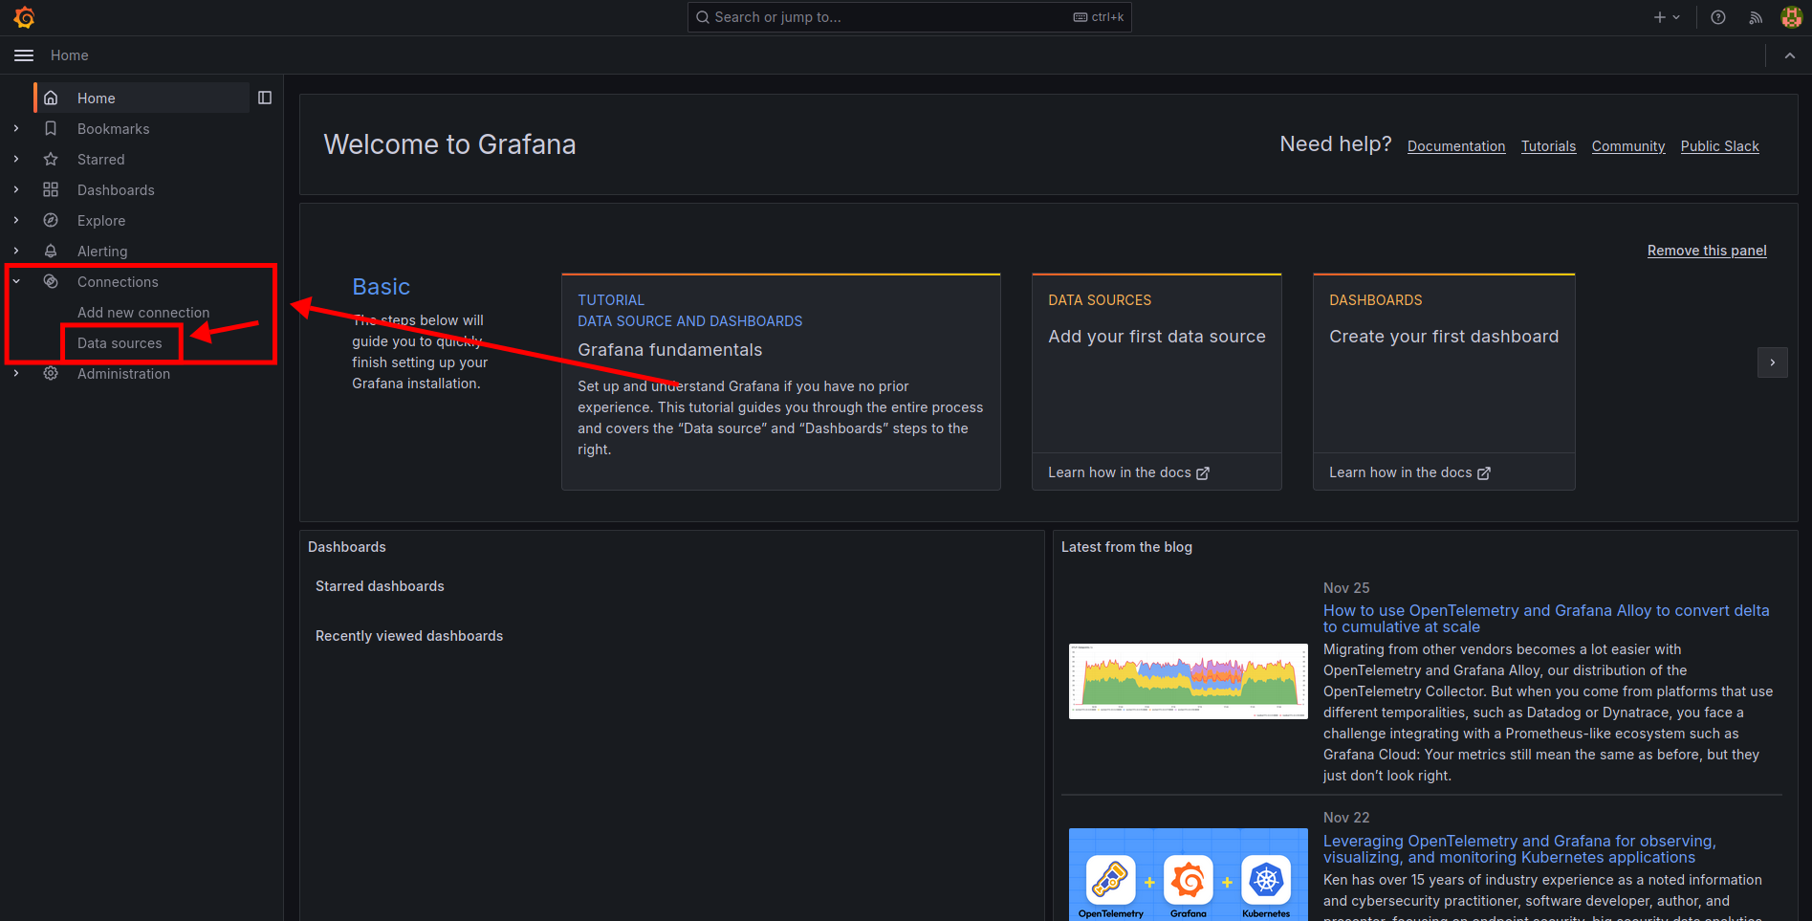Open Add new connection menu item
This screenshot has width=1812, height=921.
[143, 313]
